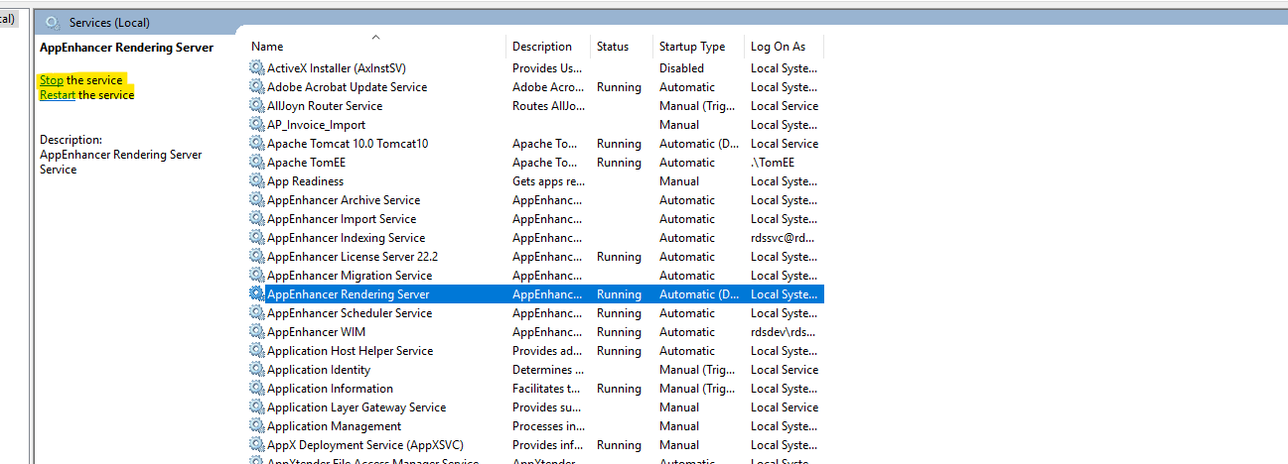The width and height of the screenshot is (1288, 464).
Task: Select the Application Identity service name
Action: click(319, 370)
